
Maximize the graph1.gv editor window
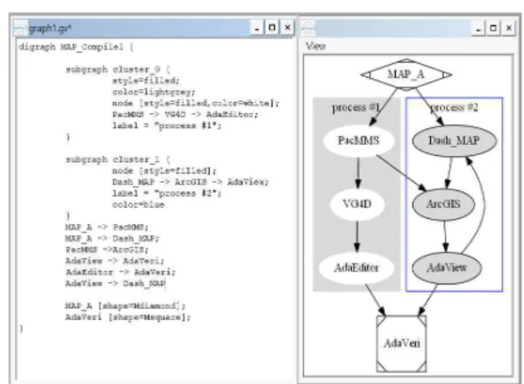tap(272, 28)
